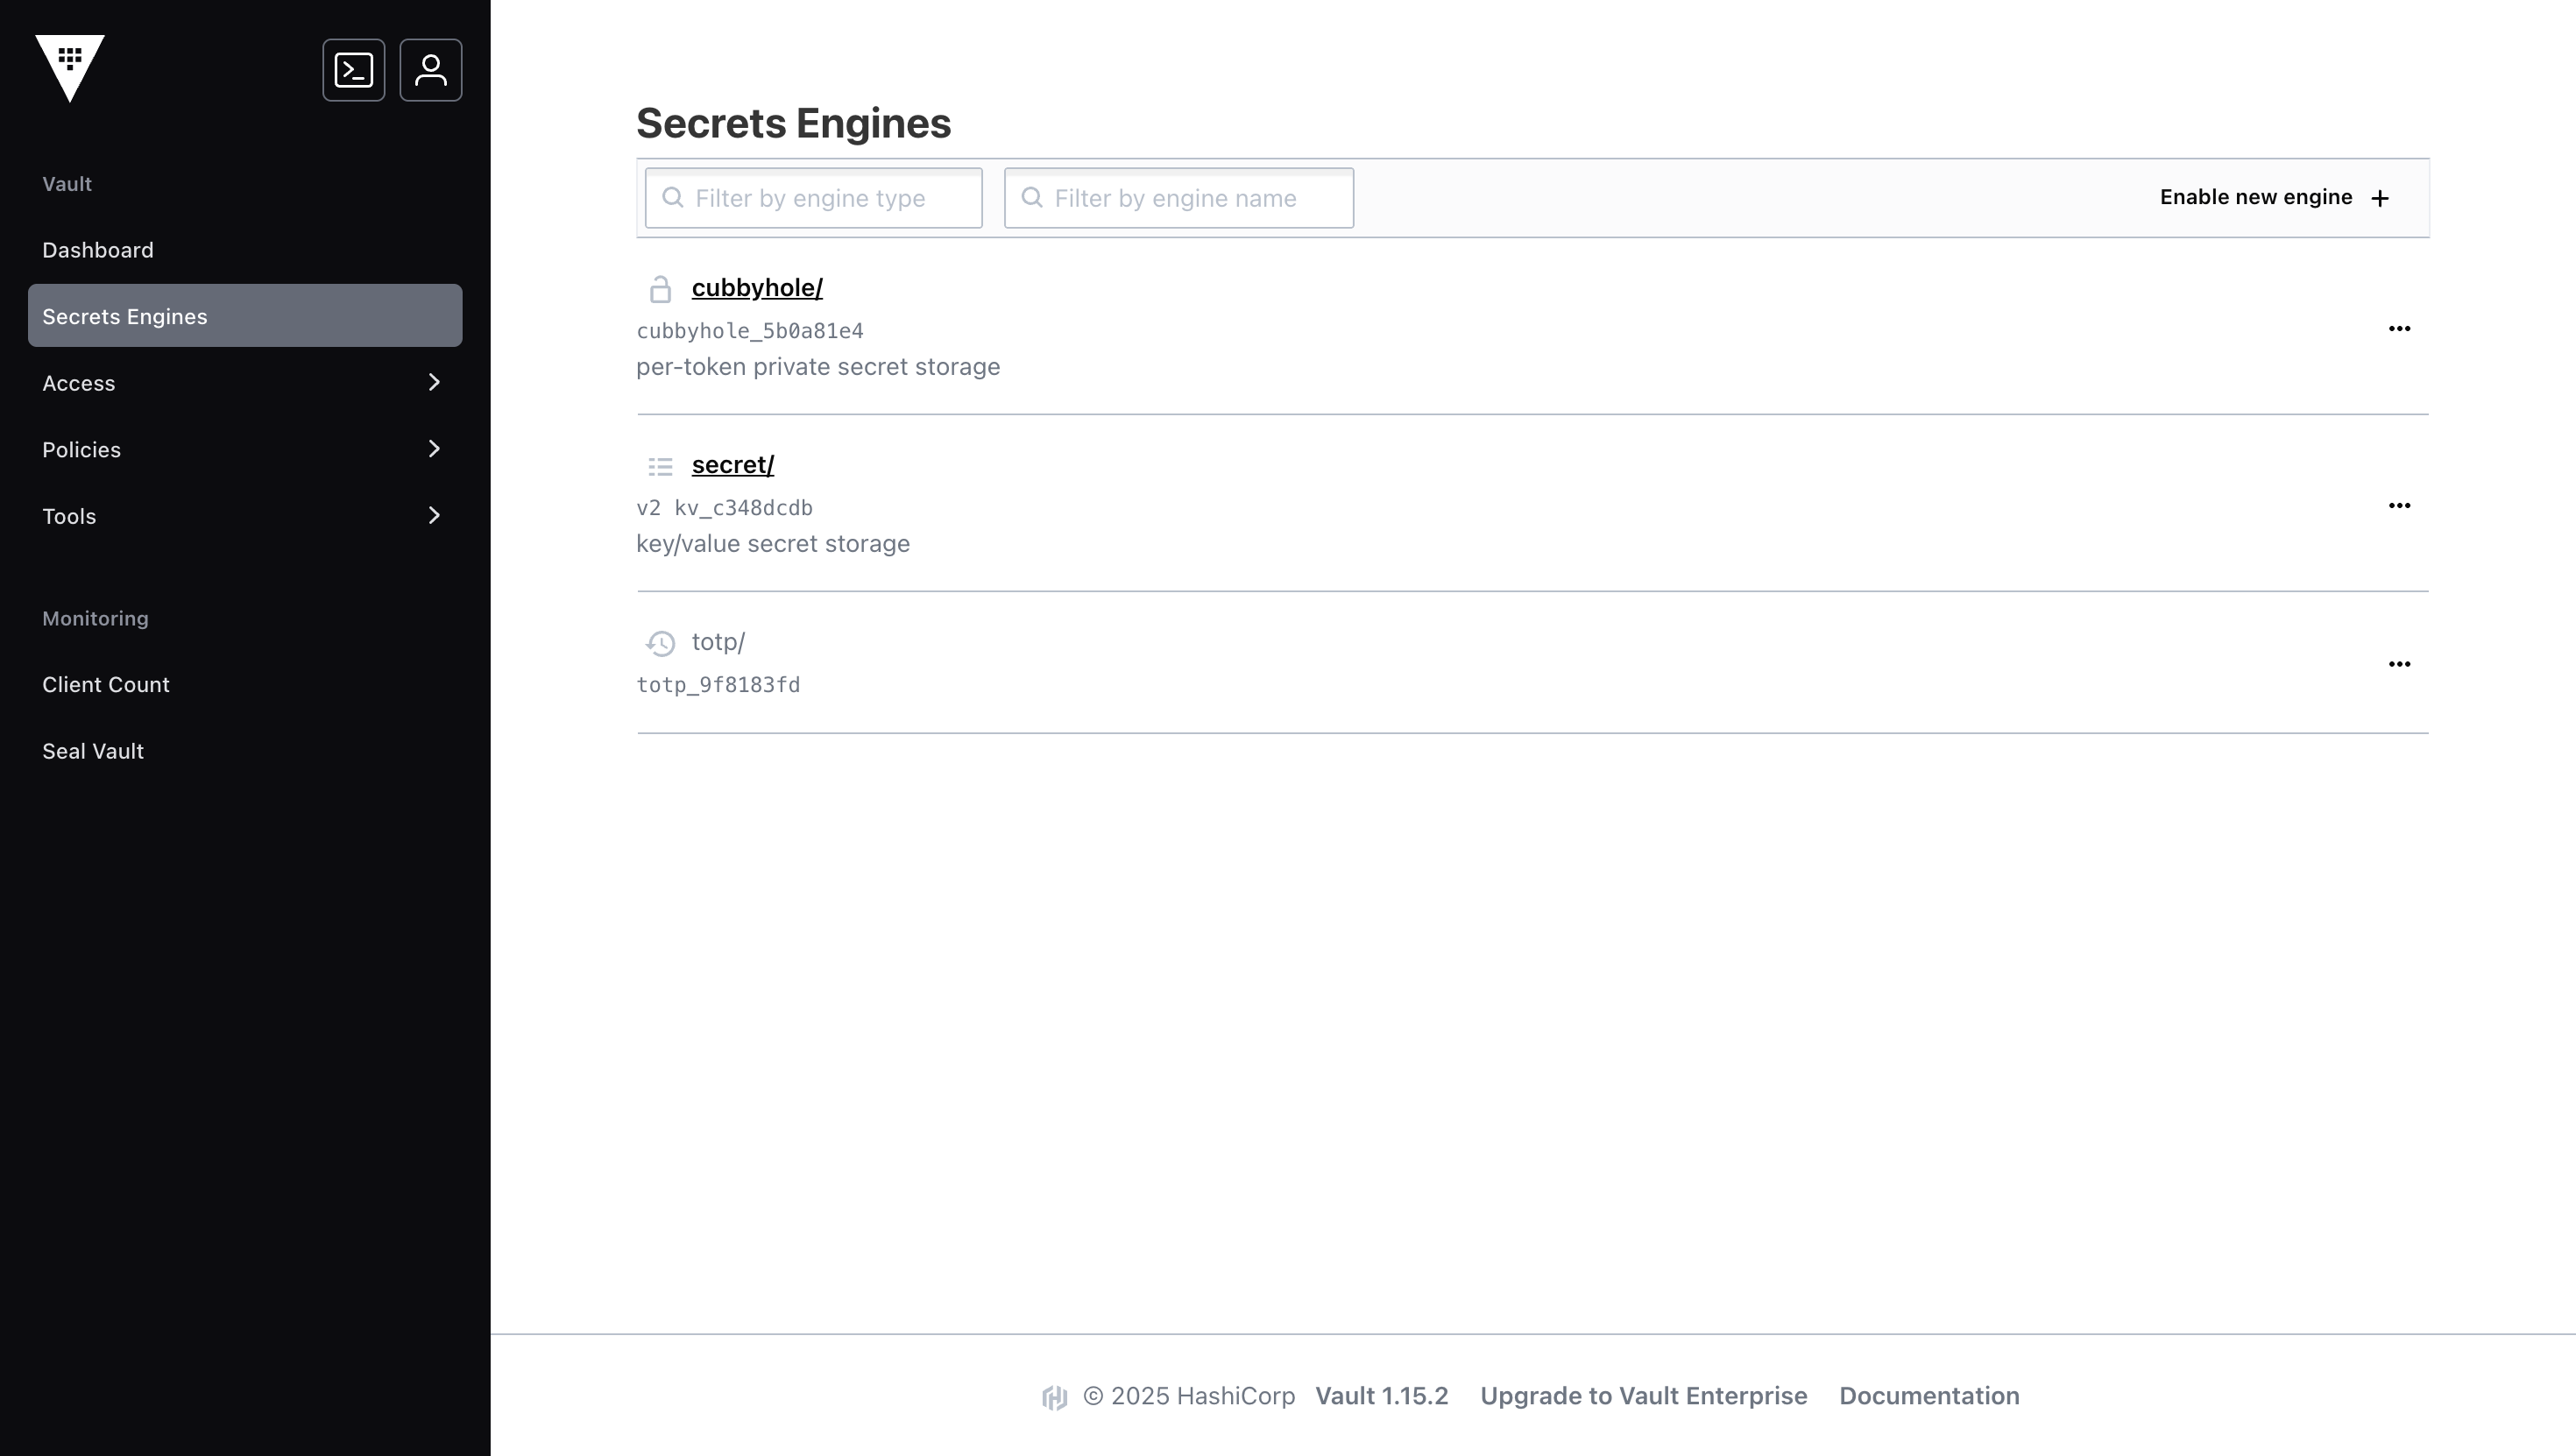Expand the Policies chevron in the sidebar
2576x1456 pixels.
pos(434,449)
